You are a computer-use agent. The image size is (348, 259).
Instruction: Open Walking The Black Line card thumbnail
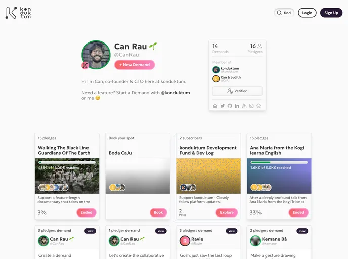point(67,176)
